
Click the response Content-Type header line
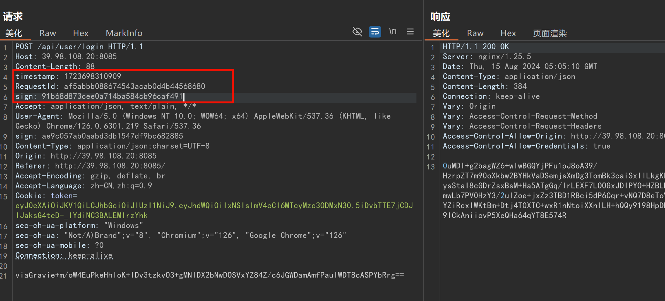pyautogui.click(x=509, y=77)
